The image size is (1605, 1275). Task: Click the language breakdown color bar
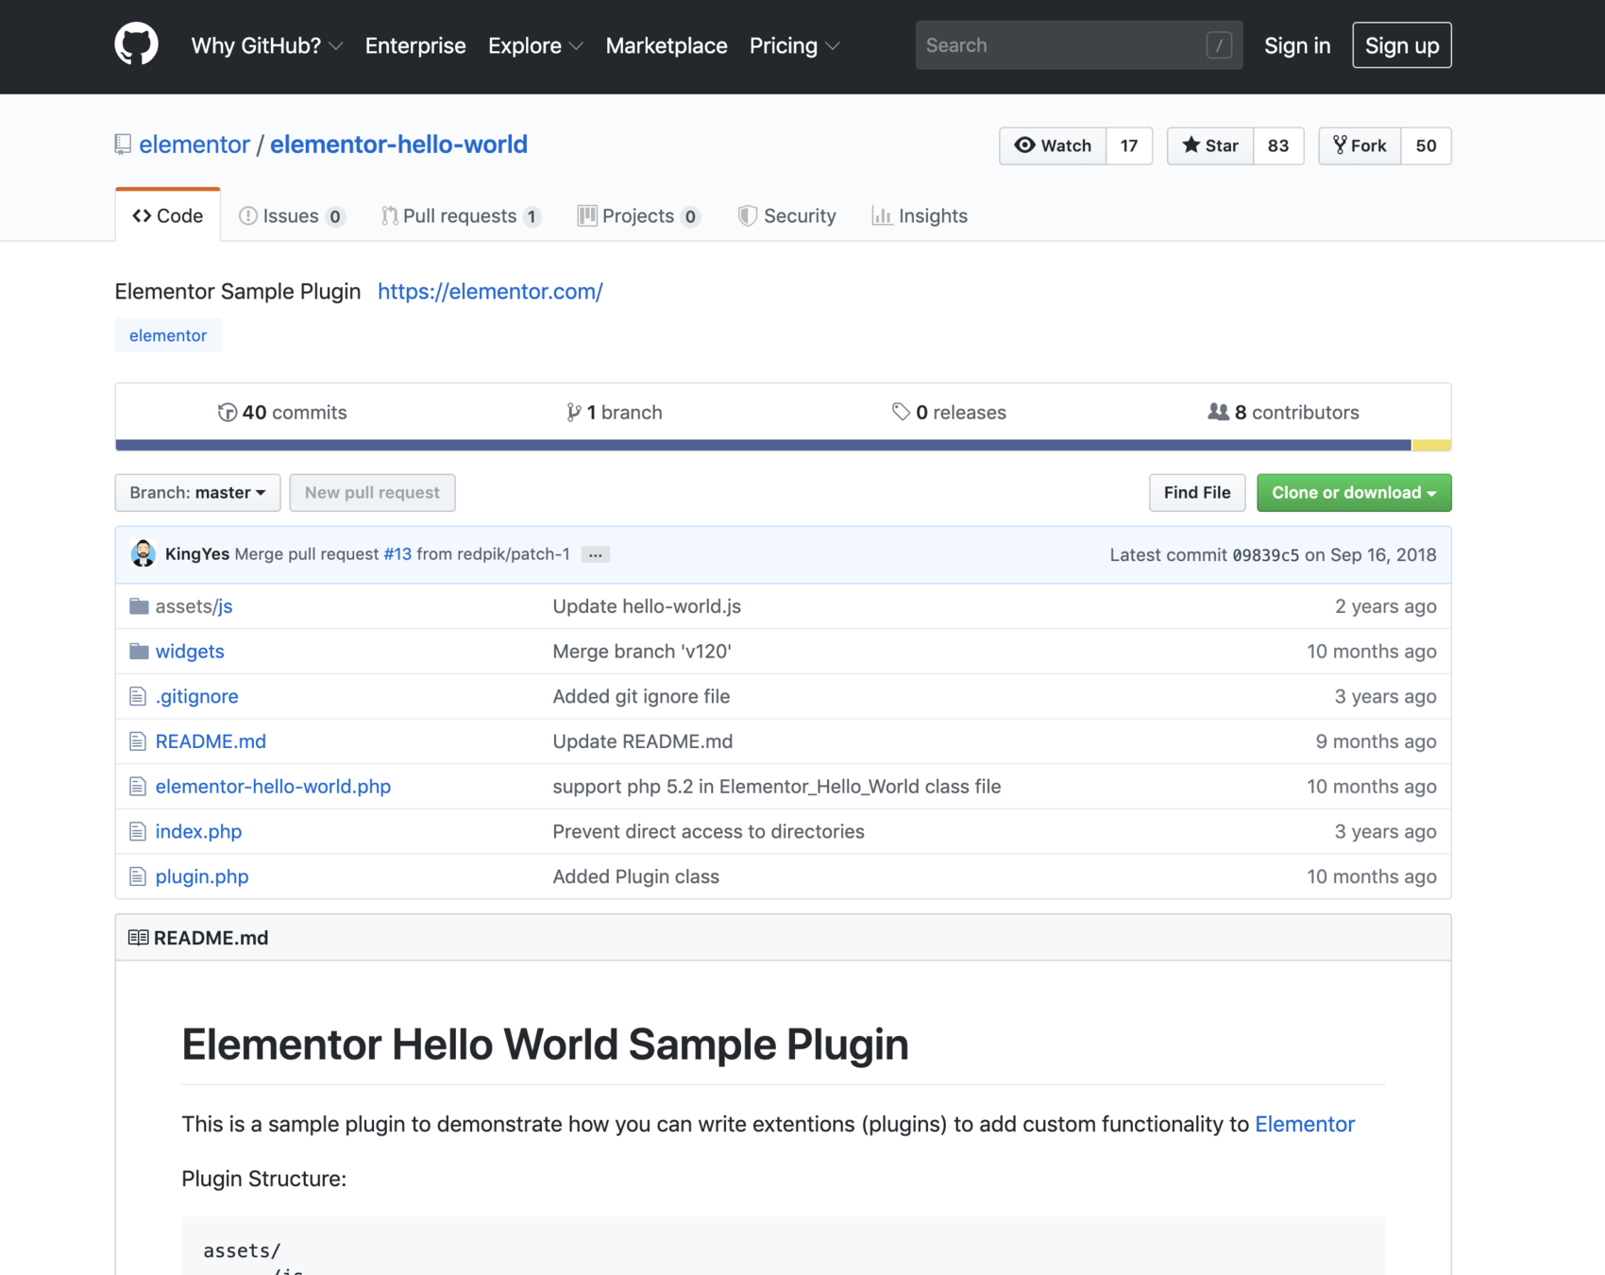pos(783,445)
